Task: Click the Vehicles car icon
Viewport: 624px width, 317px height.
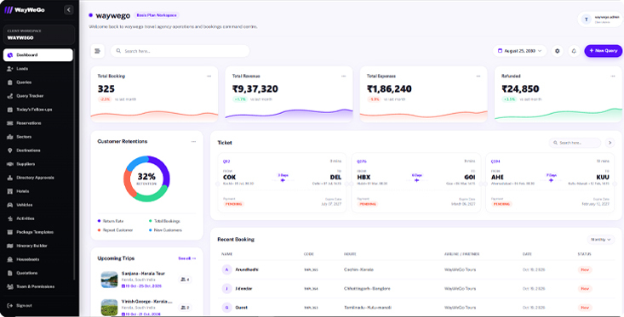Action: (x=10, y=205)
